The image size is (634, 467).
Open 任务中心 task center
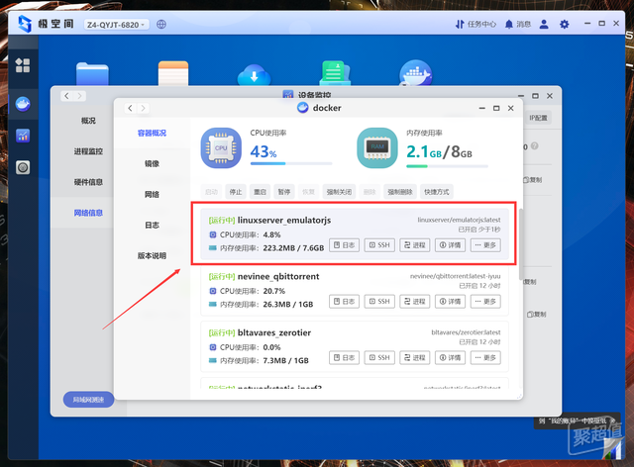point(475,24)
